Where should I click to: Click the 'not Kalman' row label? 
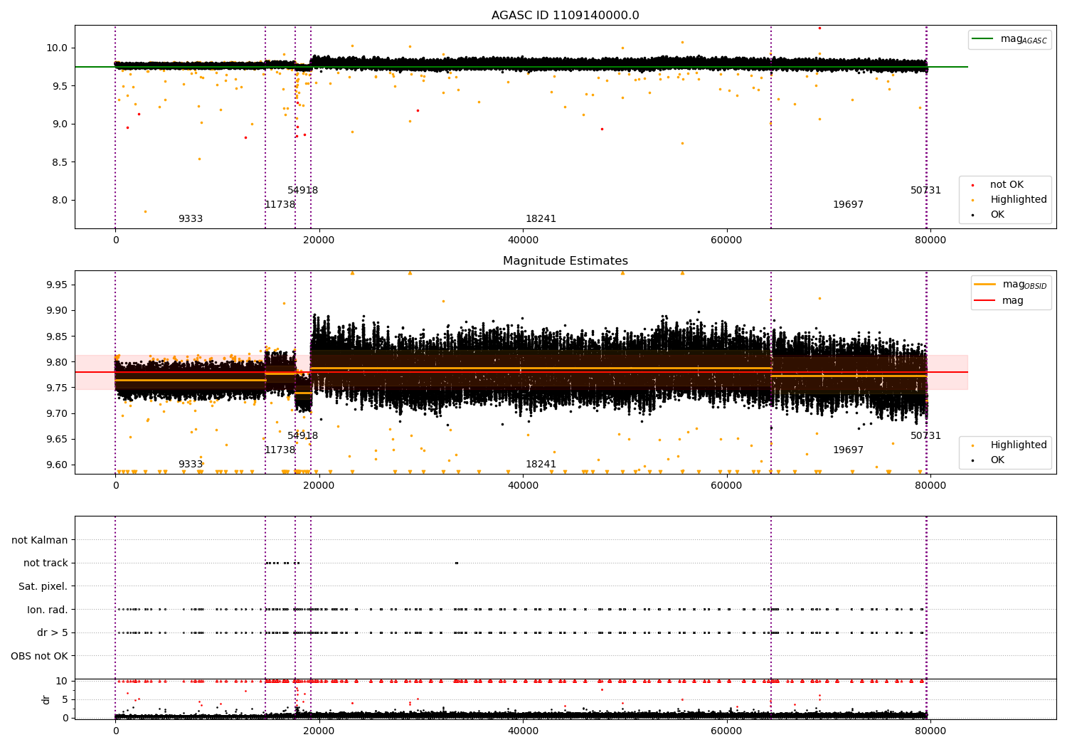coord(40,541)
